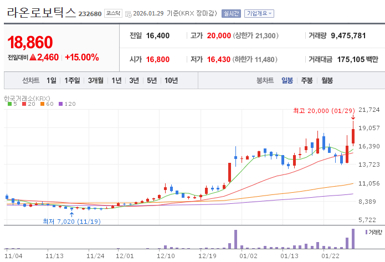Click the 코스닥 market badge
This screenshot has height=262, width=385.
[113, 13]
